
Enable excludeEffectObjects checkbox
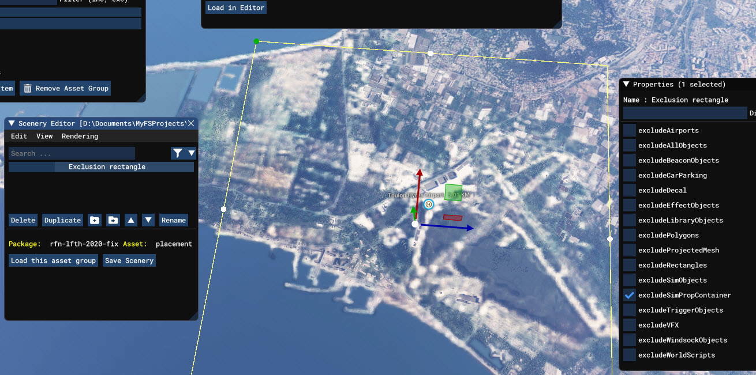[x=630, y=205]
